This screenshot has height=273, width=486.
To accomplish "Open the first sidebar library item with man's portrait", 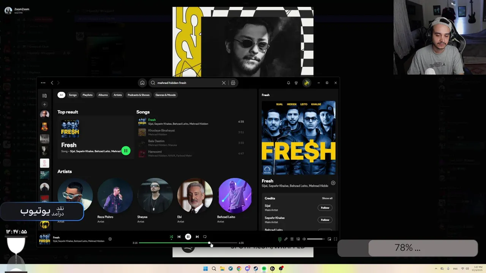I will [44, 114].
